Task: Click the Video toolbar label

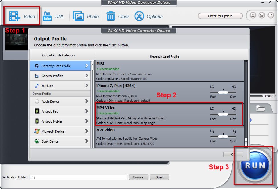Action: click(x=29, y=17)
